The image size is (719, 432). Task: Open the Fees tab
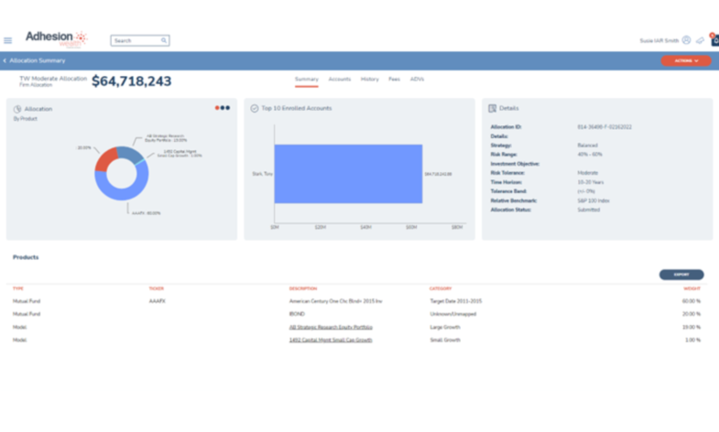pos(394,80)
